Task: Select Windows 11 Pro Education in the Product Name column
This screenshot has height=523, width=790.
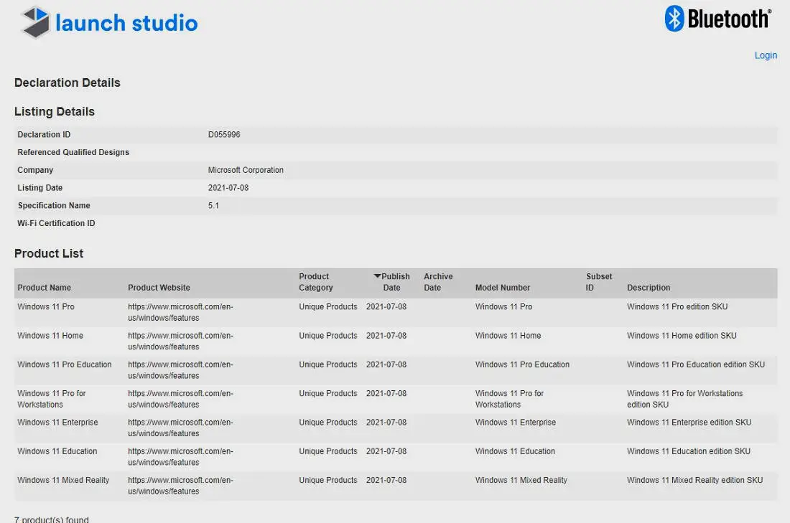Action: (65, 364)
